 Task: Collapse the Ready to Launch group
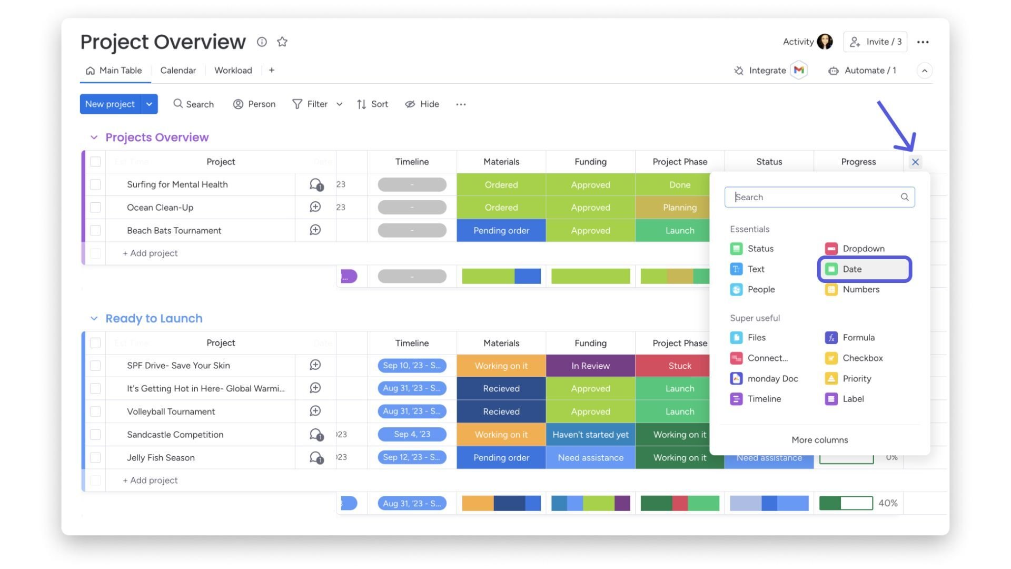94,319
